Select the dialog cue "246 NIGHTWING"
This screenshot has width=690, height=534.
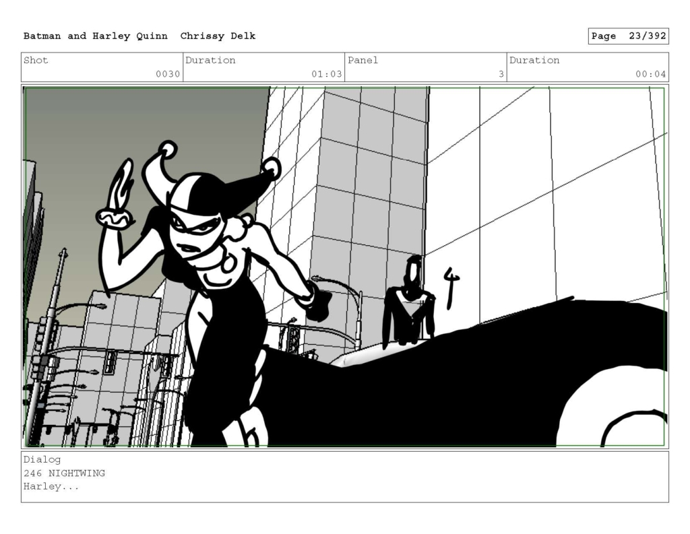pyautogui.click(x=64, y=473)
